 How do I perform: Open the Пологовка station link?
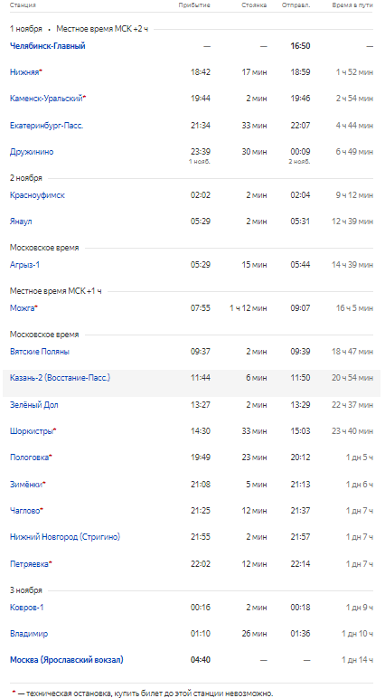(29, 457)
